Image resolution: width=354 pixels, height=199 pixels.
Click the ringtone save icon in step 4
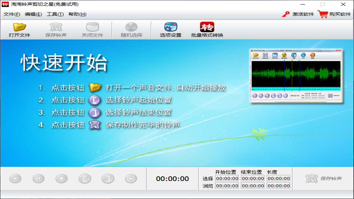(x=95, y=125)
